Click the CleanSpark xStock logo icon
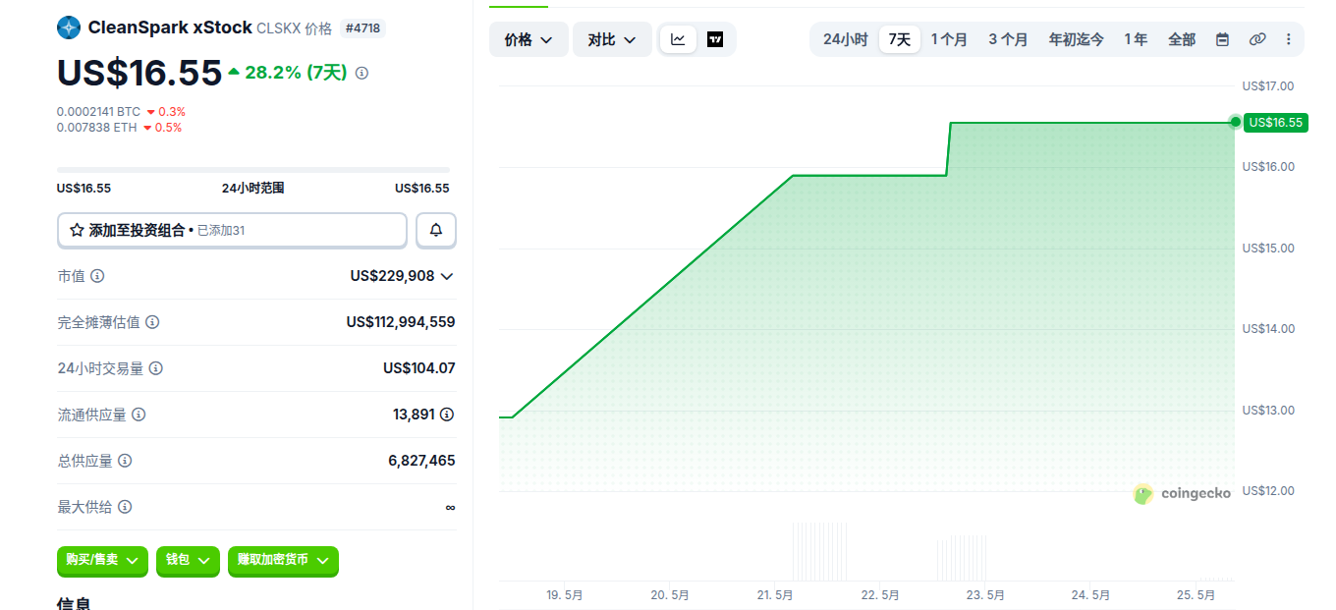1336x610 pixels. point(68,28)
